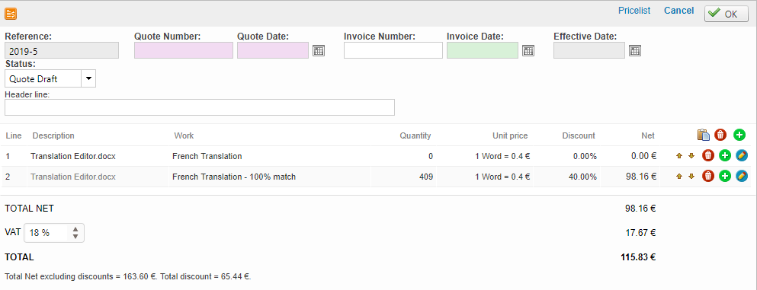Move line 1 down with arrow
757x290 pixels.
pos(691,155)
